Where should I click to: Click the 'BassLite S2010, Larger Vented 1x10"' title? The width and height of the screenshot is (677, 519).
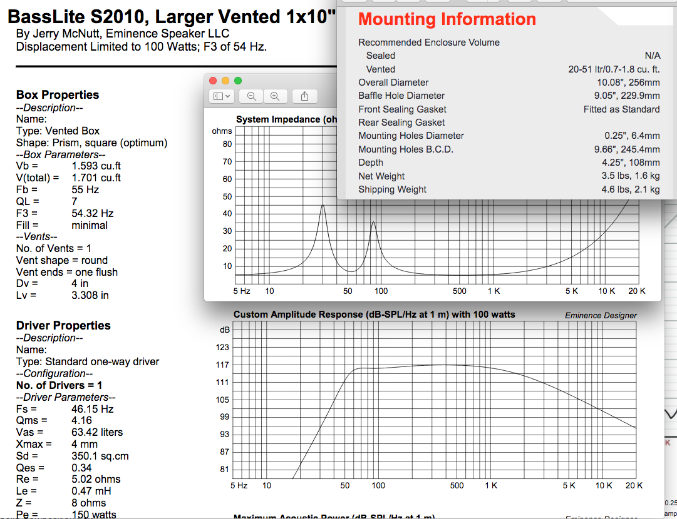point(172,17)
